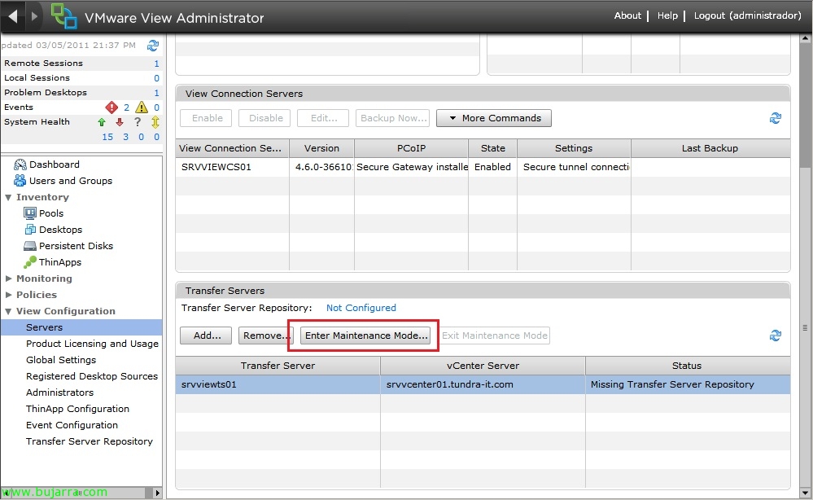
Task: Sort transfer servers by Status column
Action: point(687,366)
